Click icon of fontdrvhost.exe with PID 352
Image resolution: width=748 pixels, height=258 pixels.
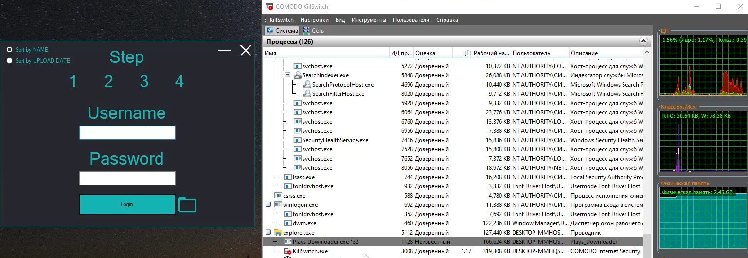click(x=288, y=214)
